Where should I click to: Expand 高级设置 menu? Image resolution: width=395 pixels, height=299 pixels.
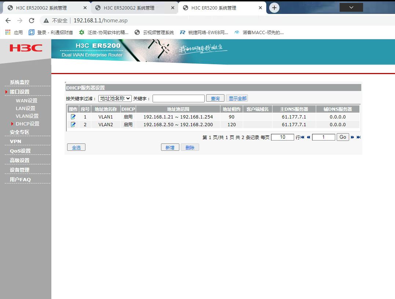[20, 160]
